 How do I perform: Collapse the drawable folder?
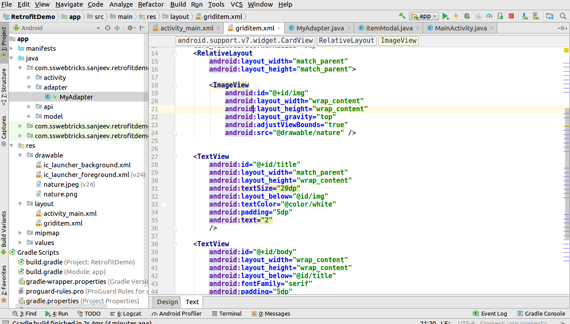[x=20, y=155]
